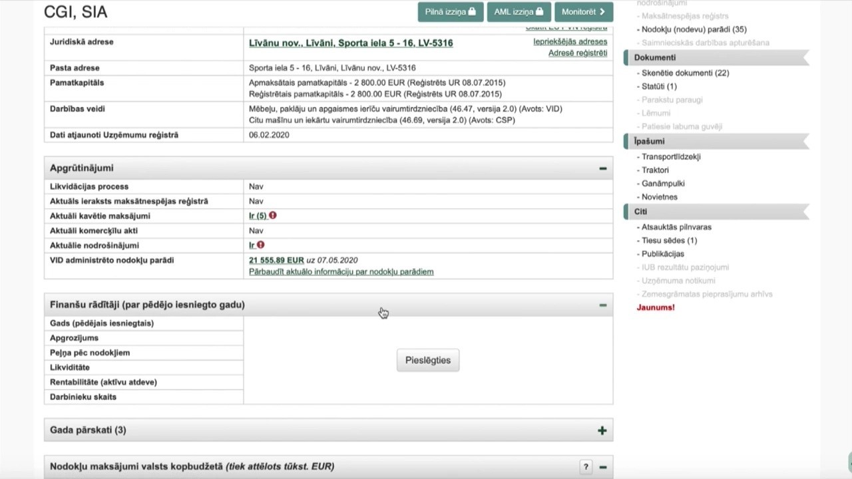852x479 pixels.
Task: Collapse the Apgrūtinājumi section with the minus icon
Action: point(602,168)
